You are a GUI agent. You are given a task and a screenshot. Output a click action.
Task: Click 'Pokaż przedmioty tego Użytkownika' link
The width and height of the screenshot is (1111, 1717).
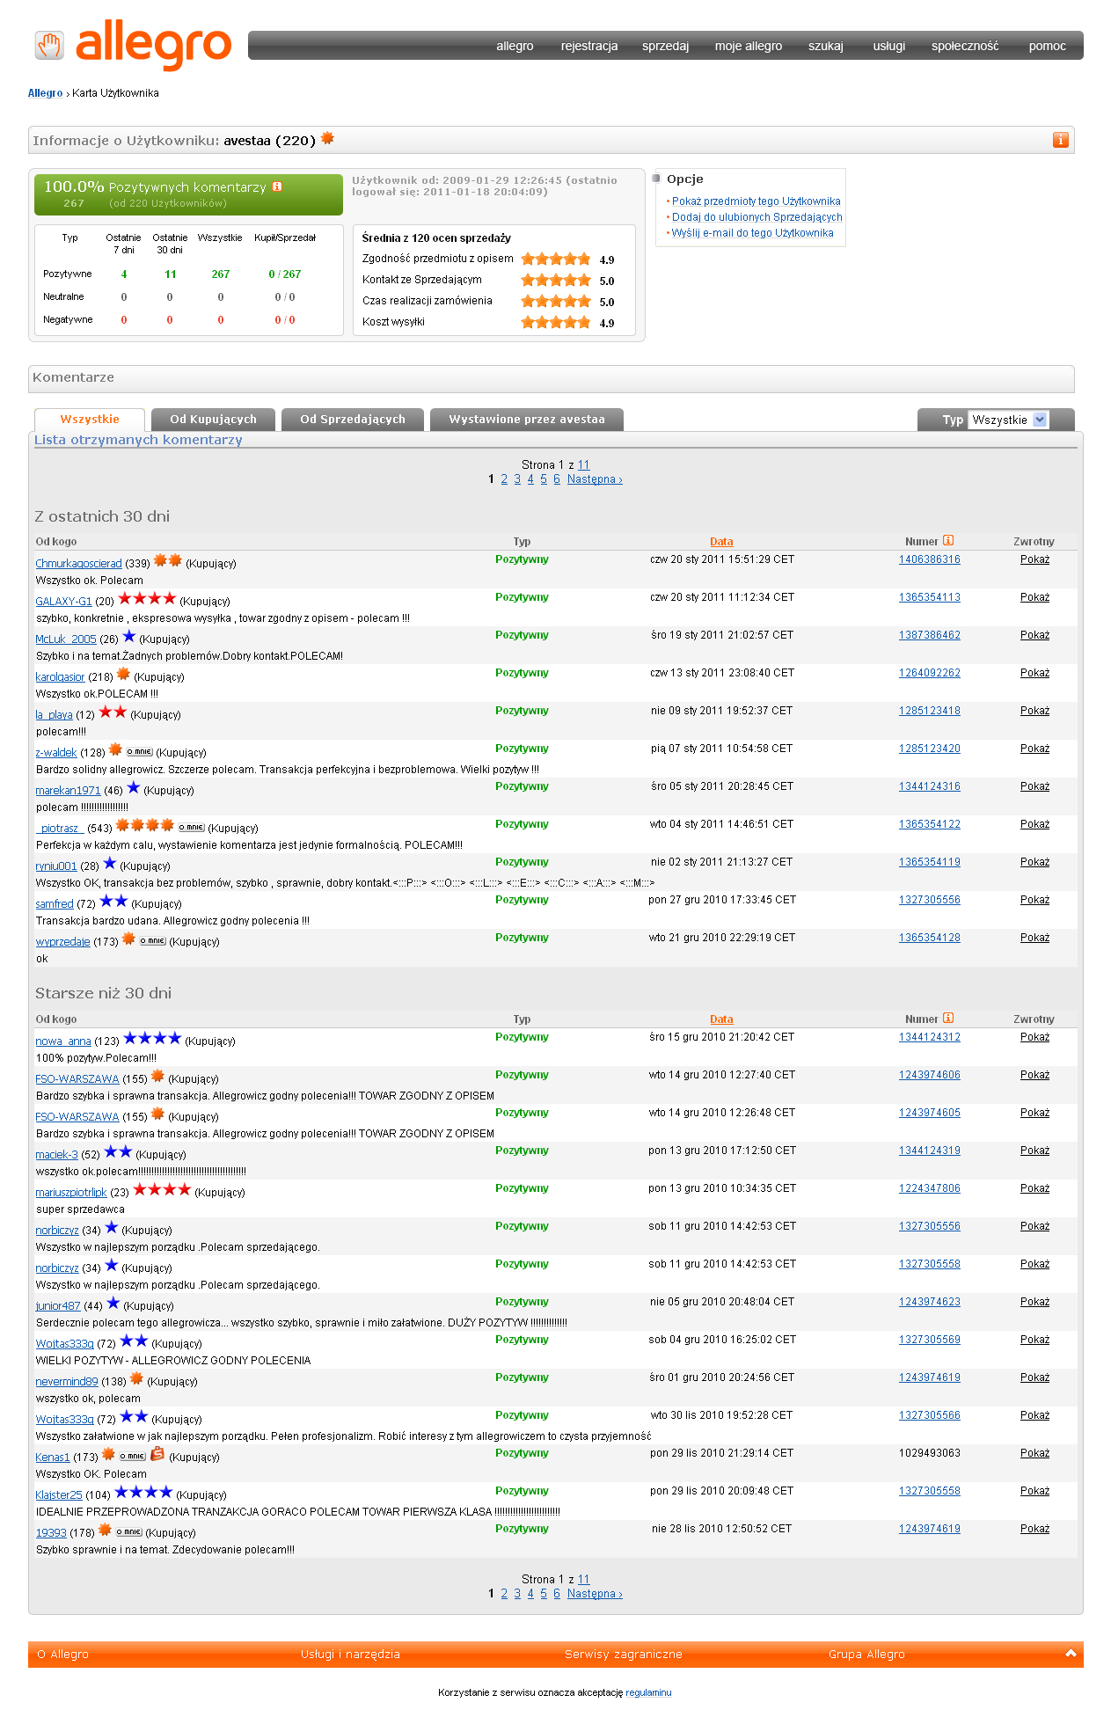coord(757,201)
